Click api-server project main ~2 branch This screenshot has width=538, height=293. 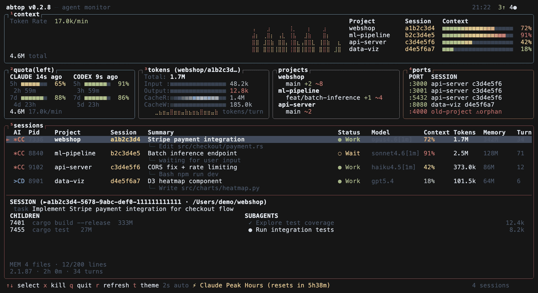298,112
